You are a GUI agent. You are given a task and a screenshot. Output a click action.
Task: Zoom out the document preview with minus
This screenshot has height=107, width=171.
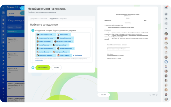(x=150, y=95)
